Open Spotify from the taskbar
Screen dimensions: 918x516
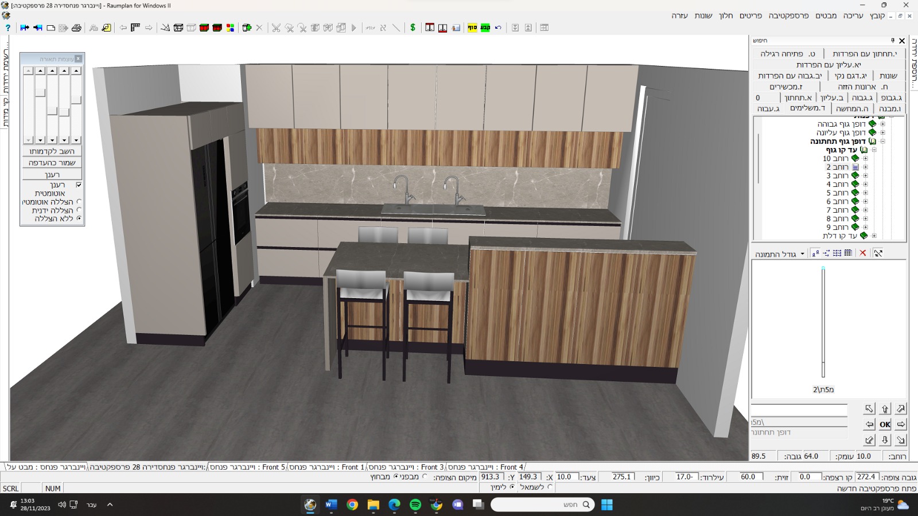pos(415,505)
